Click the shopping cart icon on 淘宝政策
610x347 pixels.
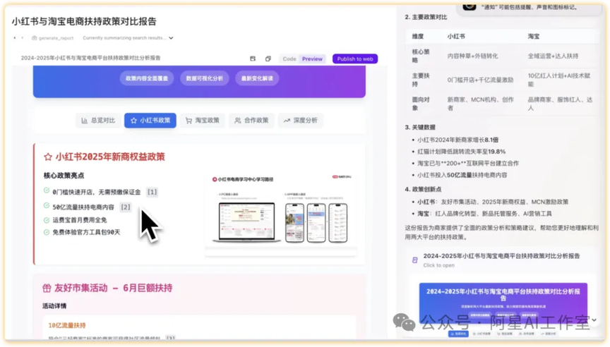click(189, 121)
